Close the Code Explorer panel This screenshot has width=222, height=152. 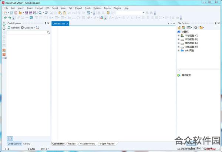click(x=48, y=23)
